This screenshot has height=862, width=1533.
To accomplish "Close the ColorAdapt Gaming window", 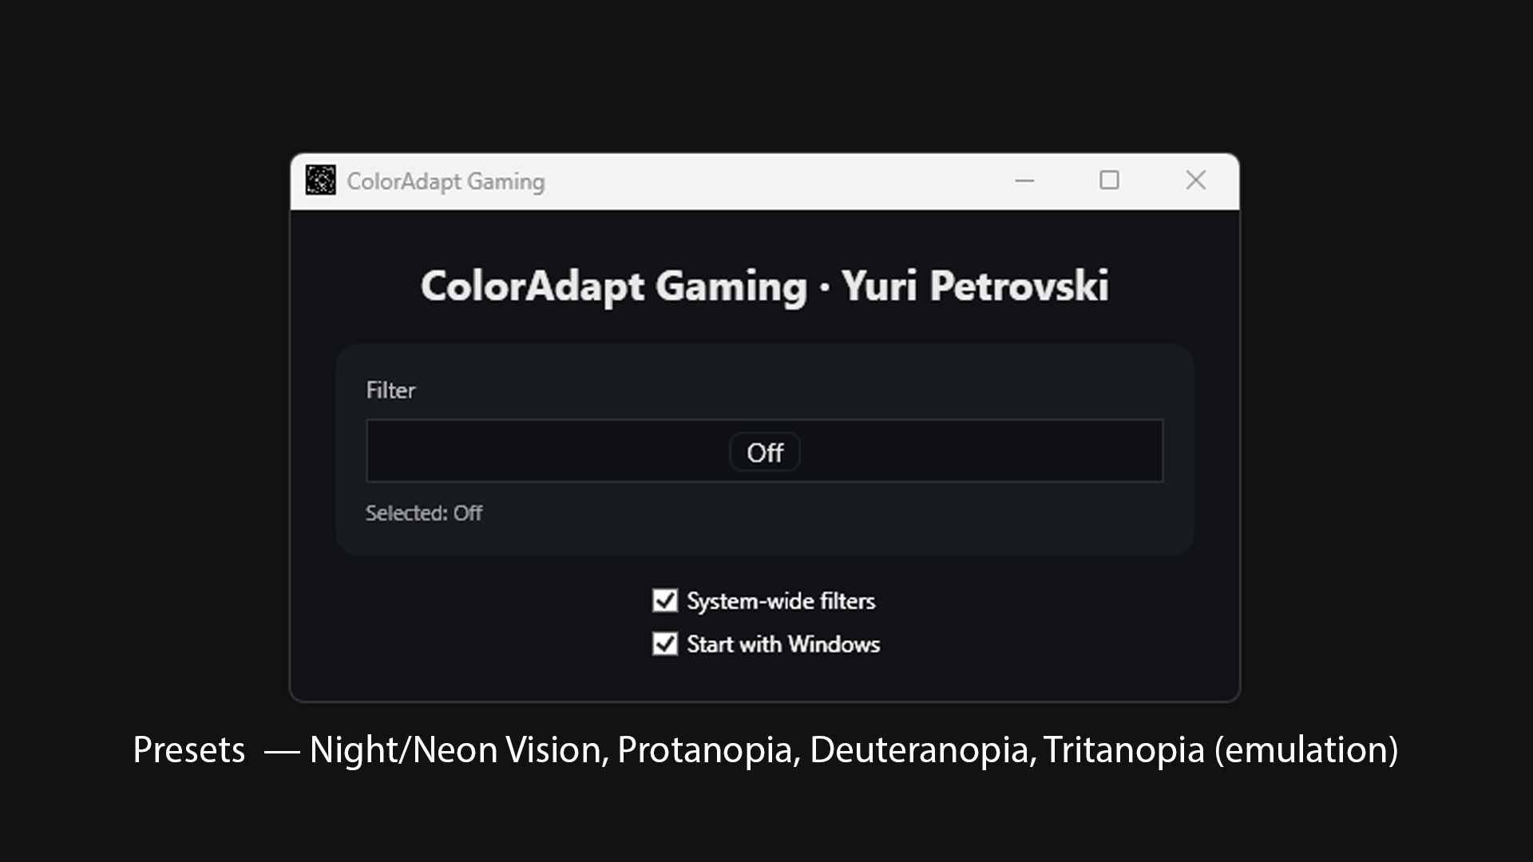I will coord(1195,180).
